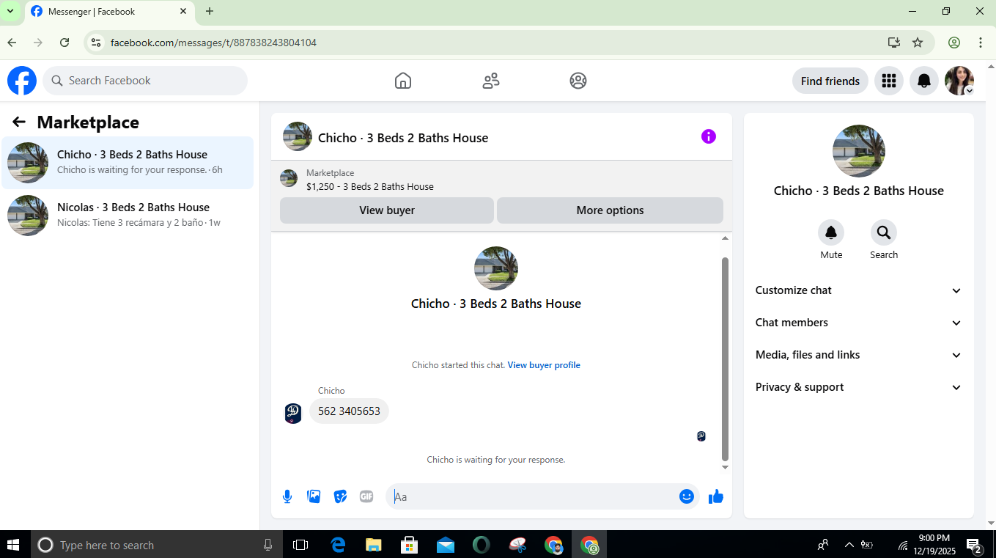Expand the Privacy & support section
Screen dimensions: 996x558
click(859, 387)
